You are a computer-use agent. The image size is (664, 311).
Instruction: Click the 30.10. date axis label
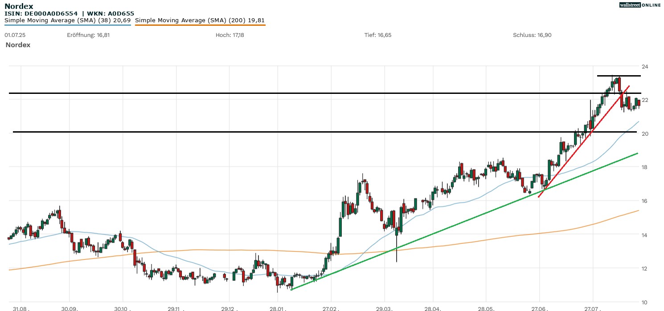[123, 308]
